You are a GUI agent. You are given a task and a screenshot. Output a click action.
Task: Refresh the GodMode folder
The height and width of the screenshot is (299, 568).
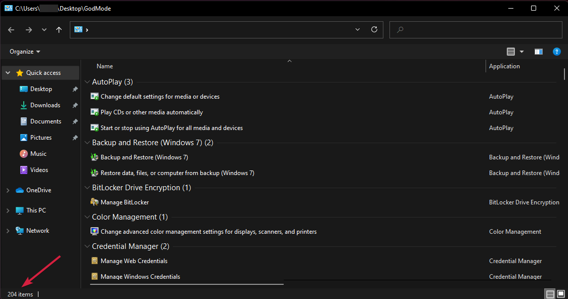(374, 29)
